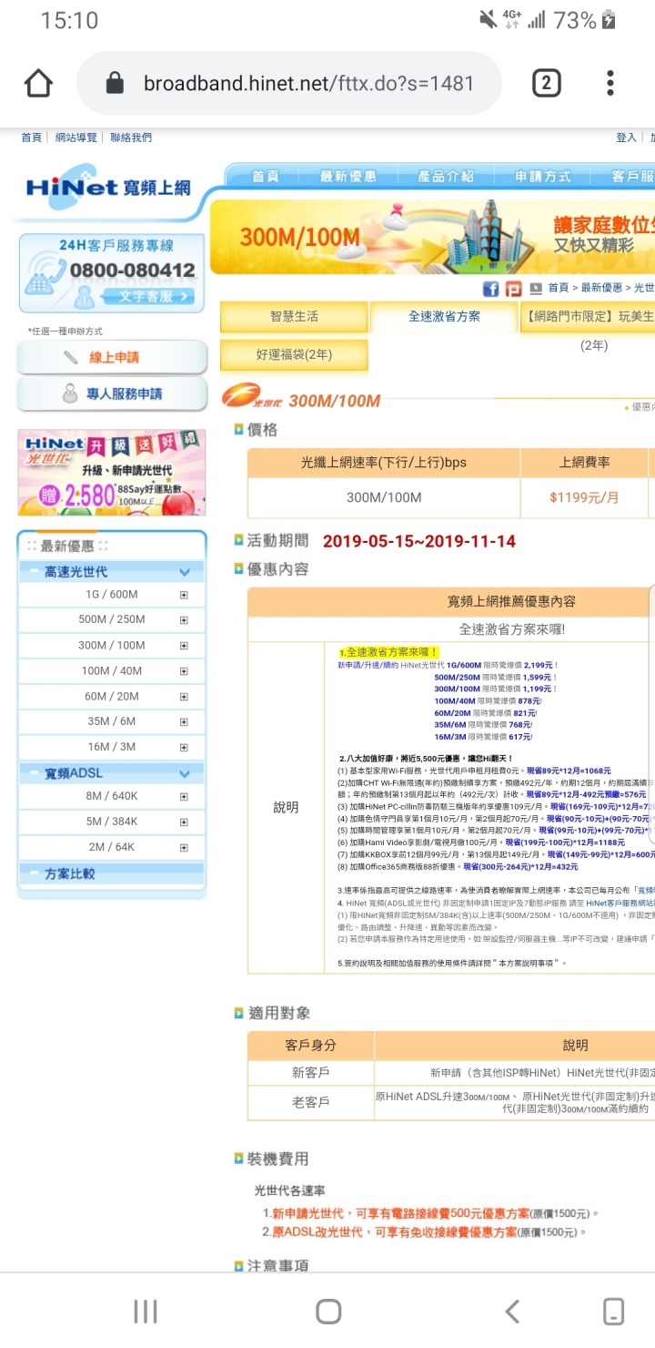Screen dimensions: 655x1348
Task: Expand the 5M / 384K plus icon
Action: 184,822
